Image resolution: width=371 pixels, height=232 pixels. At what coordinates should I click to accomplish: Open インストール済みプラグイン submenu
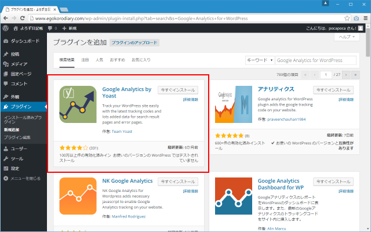pyautogui.click(x=23, y=119)
